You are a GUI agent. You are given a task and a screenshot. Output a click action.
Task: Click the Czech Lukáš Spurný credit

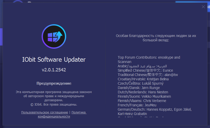(x=141, y=83)
